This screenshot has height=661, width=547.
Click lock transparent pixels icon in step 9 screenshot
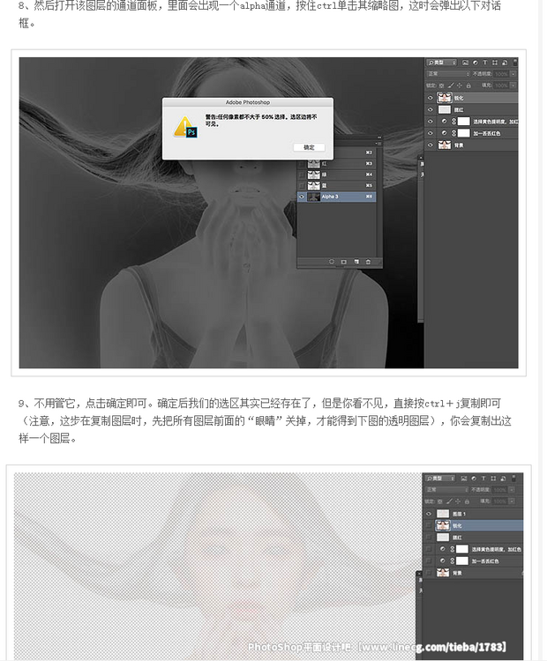pyautogui.click(x=439, y=501)
